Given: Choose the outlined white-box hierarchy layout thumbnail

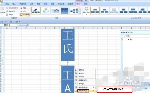Looking at the screenshot, I should coord(46,11).
